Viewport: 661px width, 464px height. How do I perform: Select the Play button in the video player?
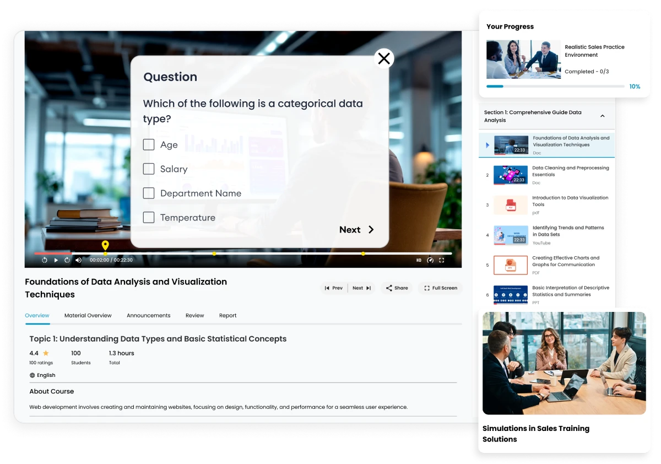click(55, 260)
